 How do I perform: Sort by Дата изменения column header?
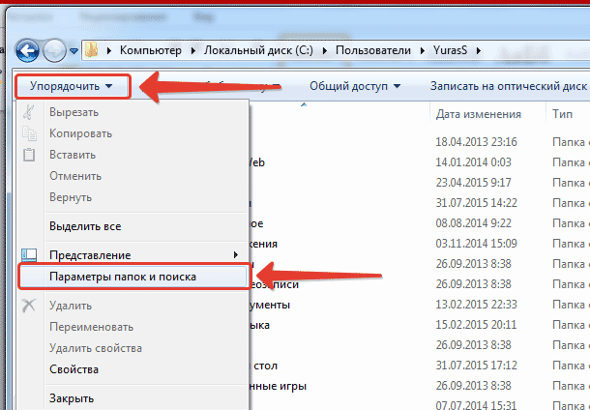[x=478, y=114]
